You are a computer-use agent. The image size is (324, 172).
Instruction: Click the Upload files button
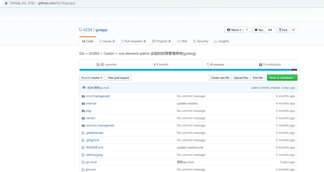pos(241,78)
